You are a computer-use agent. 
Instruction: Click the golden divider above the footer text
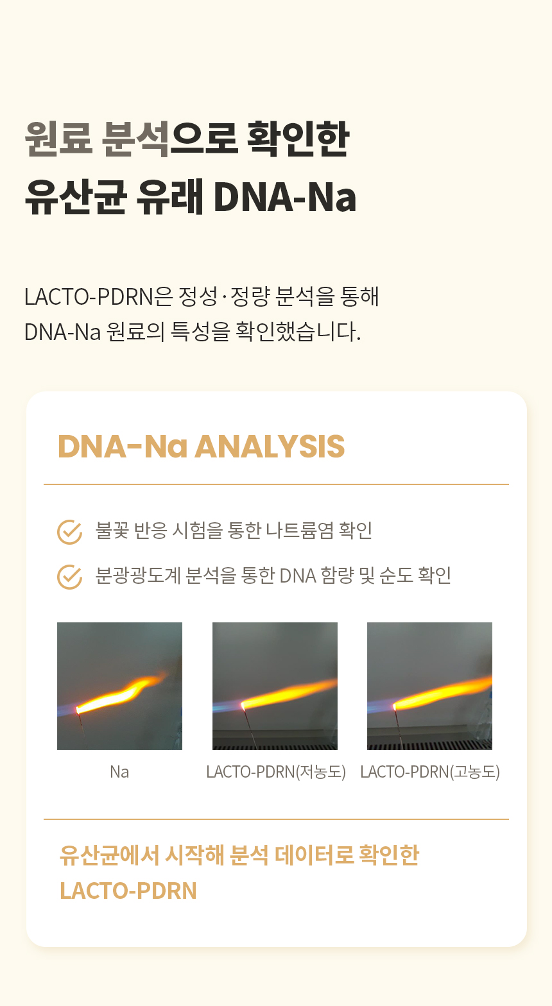click(x=276, y=819)
